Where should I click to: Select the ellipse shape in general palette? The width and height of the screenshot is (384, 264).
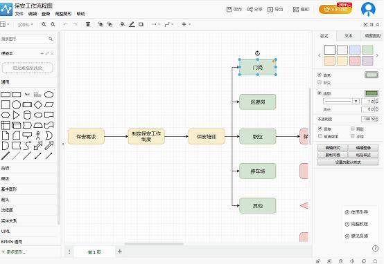click(49, 95)
